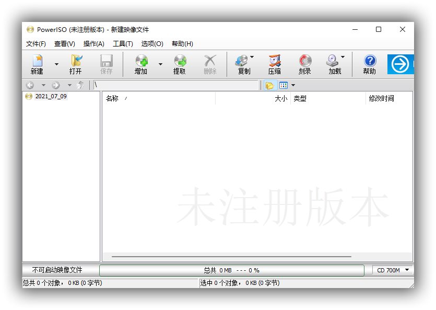The height and width of the screenshot is (310, 436).
Task: Click the 选中 0 个对象 status text
Action: pos(240,283)
